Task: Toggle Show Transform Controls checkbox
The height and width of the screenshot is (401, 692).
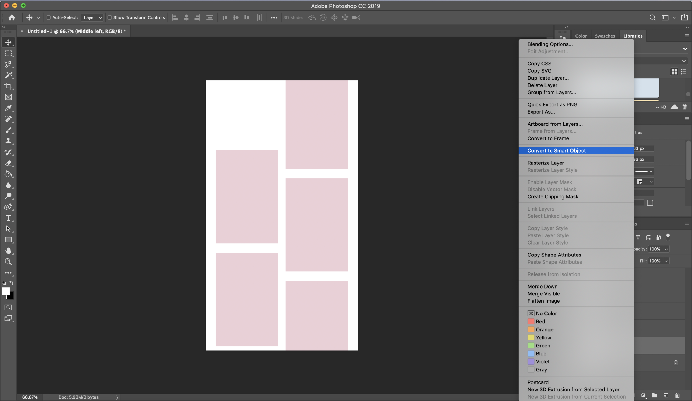Action: click(x=110, y=18)
